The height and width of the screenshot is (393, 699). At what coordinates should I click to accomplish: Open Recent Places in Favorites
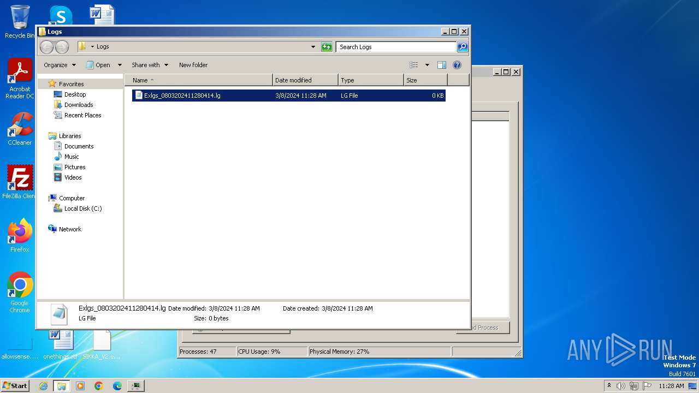click(x=82, y=115)
